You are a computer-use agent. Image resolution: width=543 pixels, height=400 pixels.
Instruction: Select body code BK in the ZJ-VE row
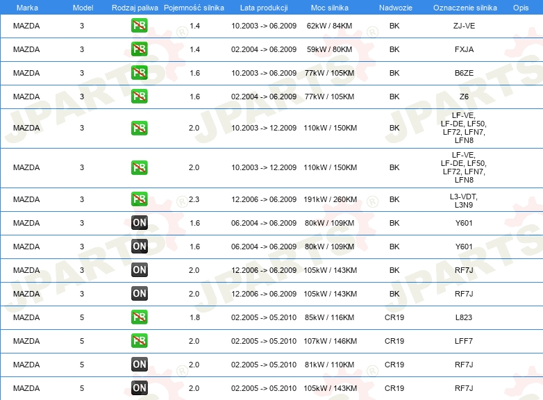[x=394, y=26]
